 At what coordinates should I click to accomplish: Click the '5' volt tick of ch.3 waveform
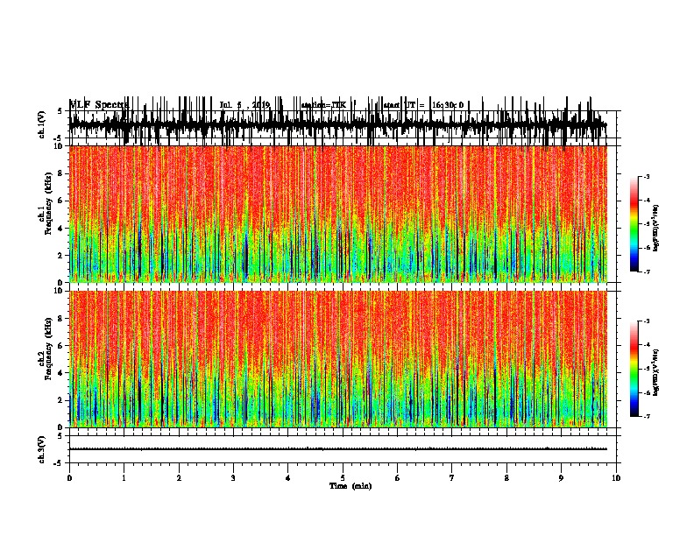pos(60,436)
